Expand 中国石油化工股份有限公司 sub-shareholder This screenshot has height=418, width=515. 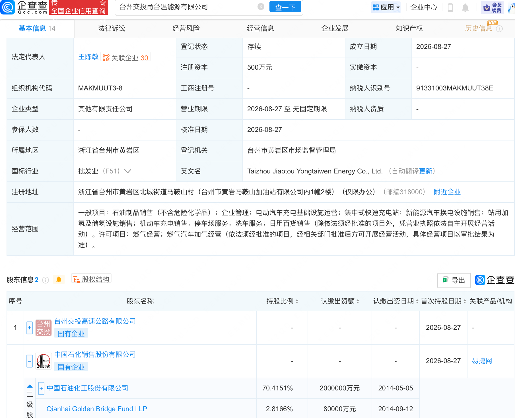[41, 388]
